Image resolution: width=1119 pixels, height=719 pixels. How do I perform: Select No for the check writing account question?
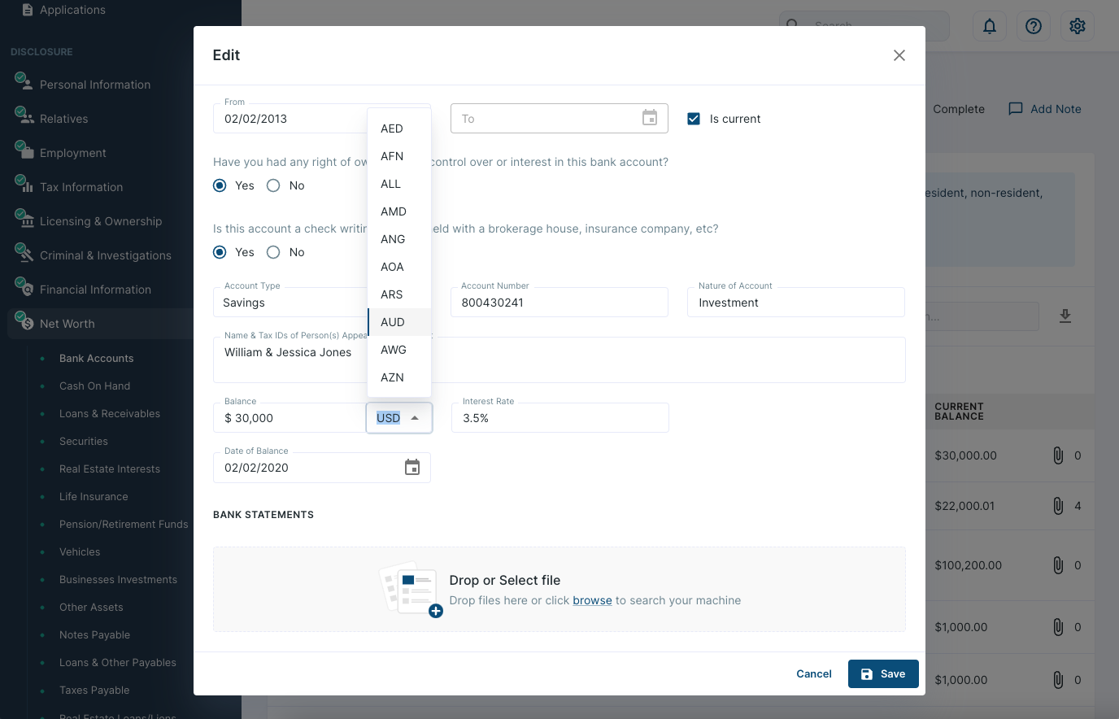pos(273,252)
